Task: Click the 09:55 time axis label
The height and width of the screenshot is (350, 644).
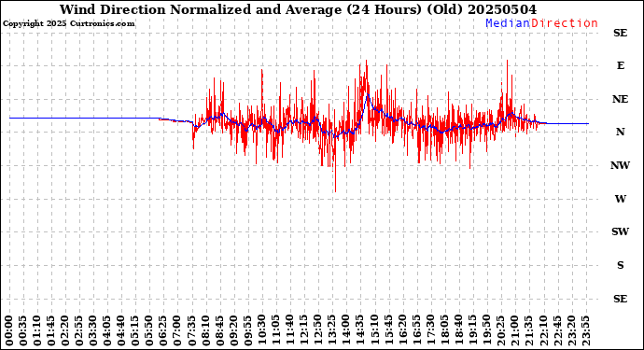Action: (247, 330)
